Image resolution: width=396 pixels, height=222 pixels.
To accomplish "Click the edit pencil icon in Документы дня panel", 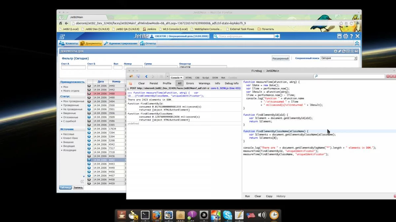I will click(x=340, y=51).
